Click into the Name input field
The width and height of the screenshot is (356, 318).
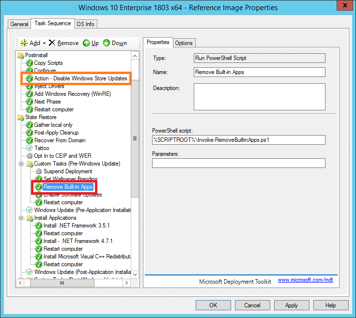coord(260,72)
